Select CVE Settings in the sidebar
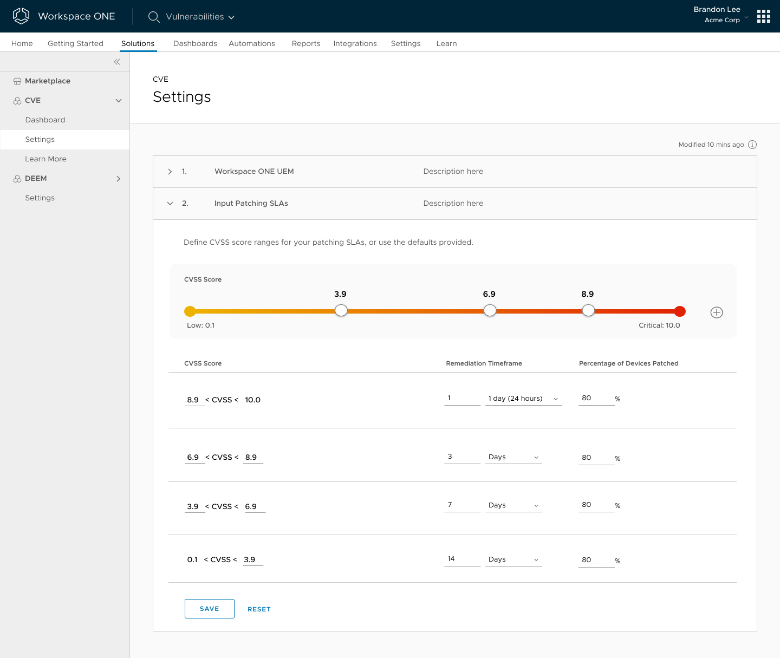 (65, 140)
